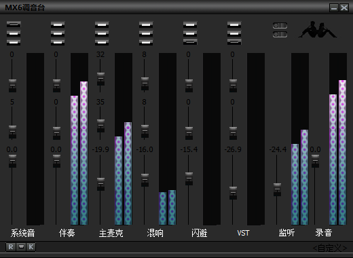Screen dimensions: 353x258
Task: Click 系统音 volume fader at 0.0
Action: 12,161
